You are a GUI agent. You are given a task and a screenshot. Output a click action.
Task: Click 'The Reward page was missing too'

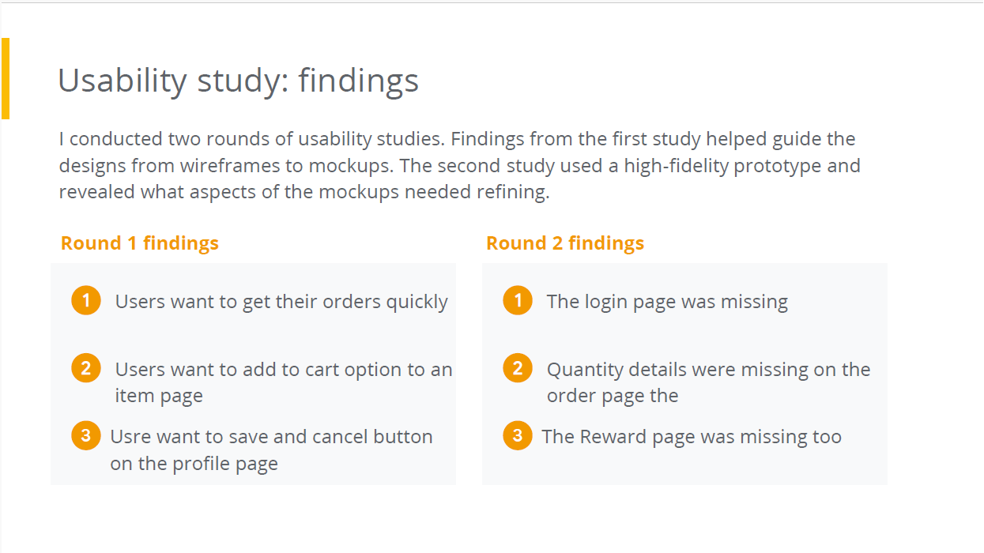692,437
